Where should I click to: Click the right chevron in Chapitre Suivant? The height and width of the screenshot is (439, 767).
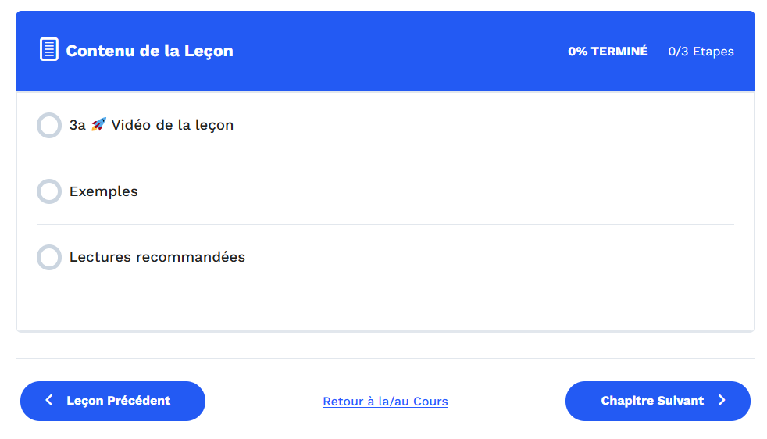pos(722,401)
